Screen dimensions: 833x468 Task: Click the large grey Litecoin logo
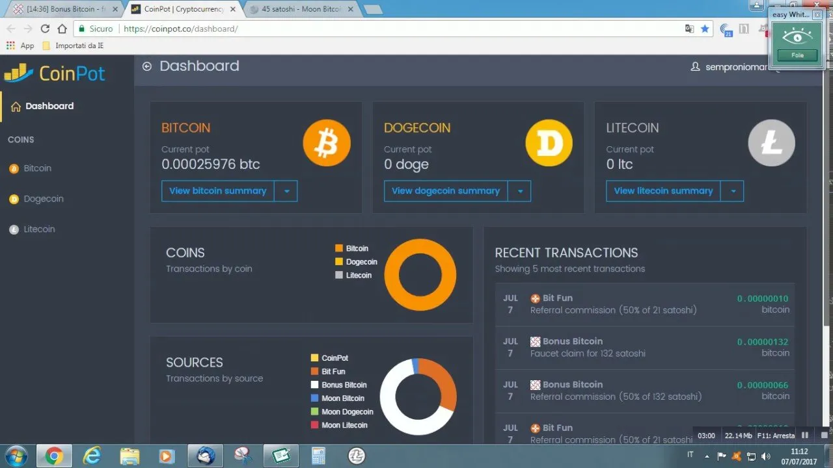click(x=771, y=143)
